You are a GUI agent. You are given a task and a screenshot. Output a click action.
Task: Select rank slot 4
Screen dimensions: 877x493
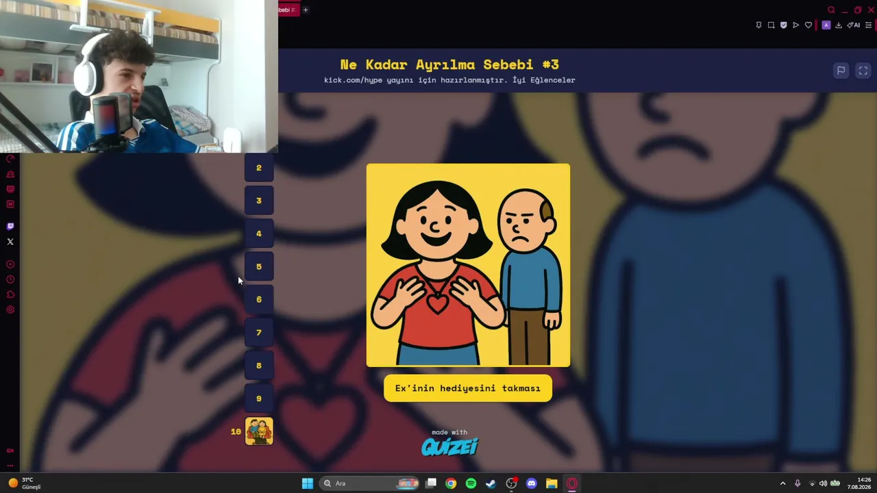[259, 233]
